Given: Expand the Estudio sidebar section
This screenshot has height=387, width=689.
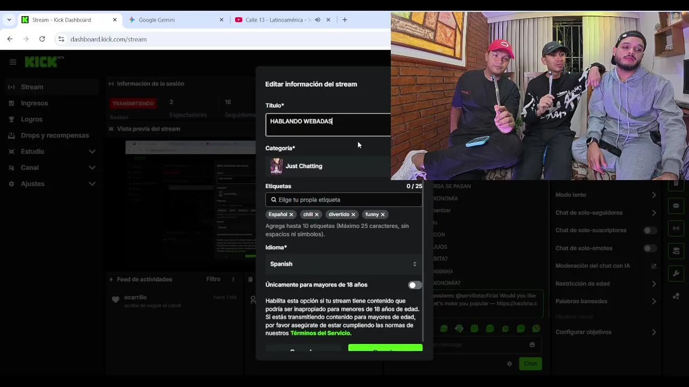Looking at the screenshot, I should pos(92,152).
